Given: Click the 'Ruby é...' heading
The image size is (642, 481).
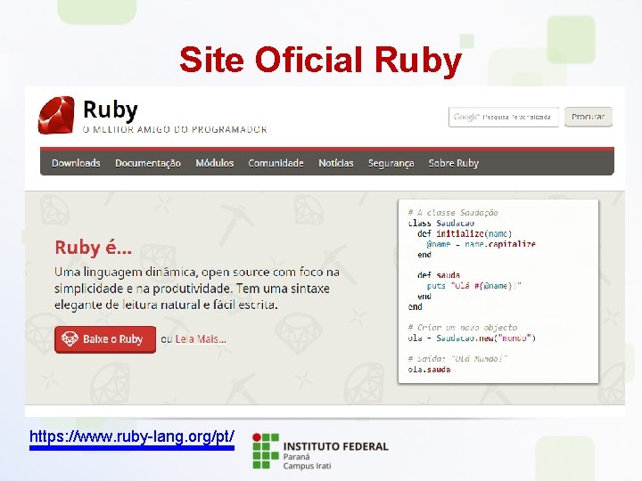Looking at the screenshot, I should click(94, 247).
